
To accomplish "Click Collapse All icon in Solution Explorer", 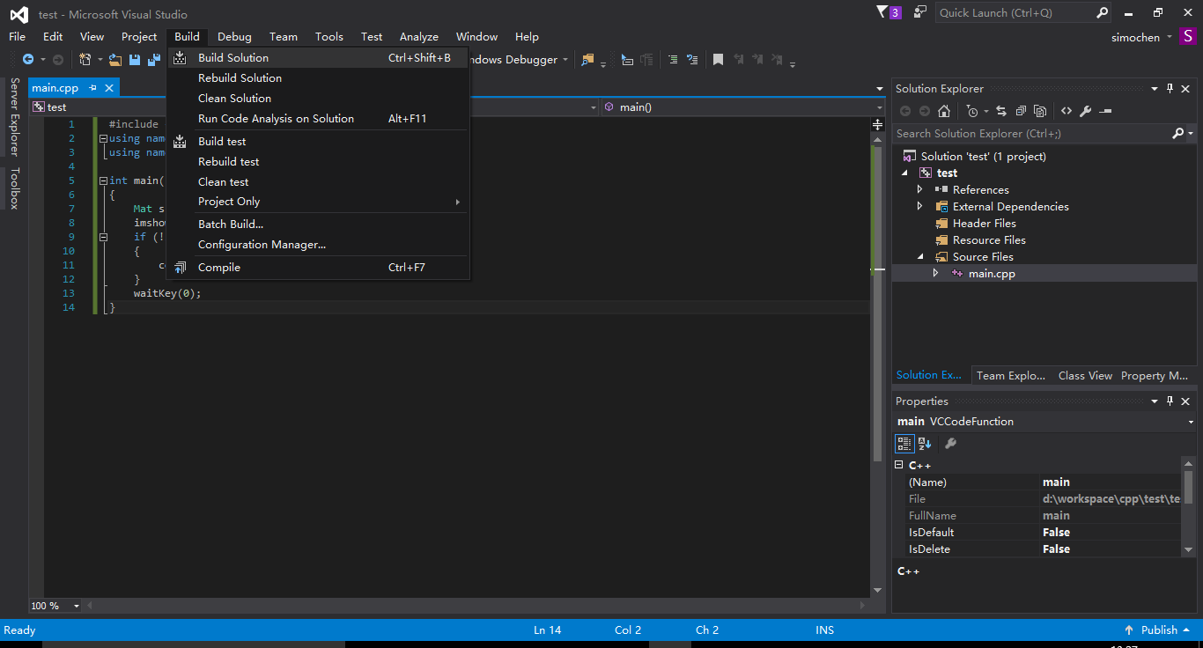I will [1021, 111].
